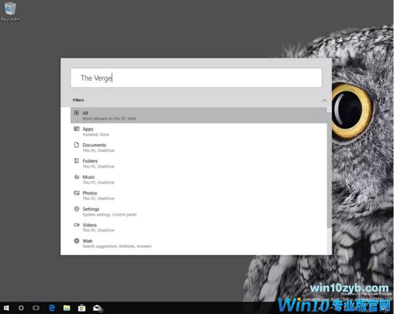Click the Filters heading label
The image size is (394, 314).
[x=78, y=100]
